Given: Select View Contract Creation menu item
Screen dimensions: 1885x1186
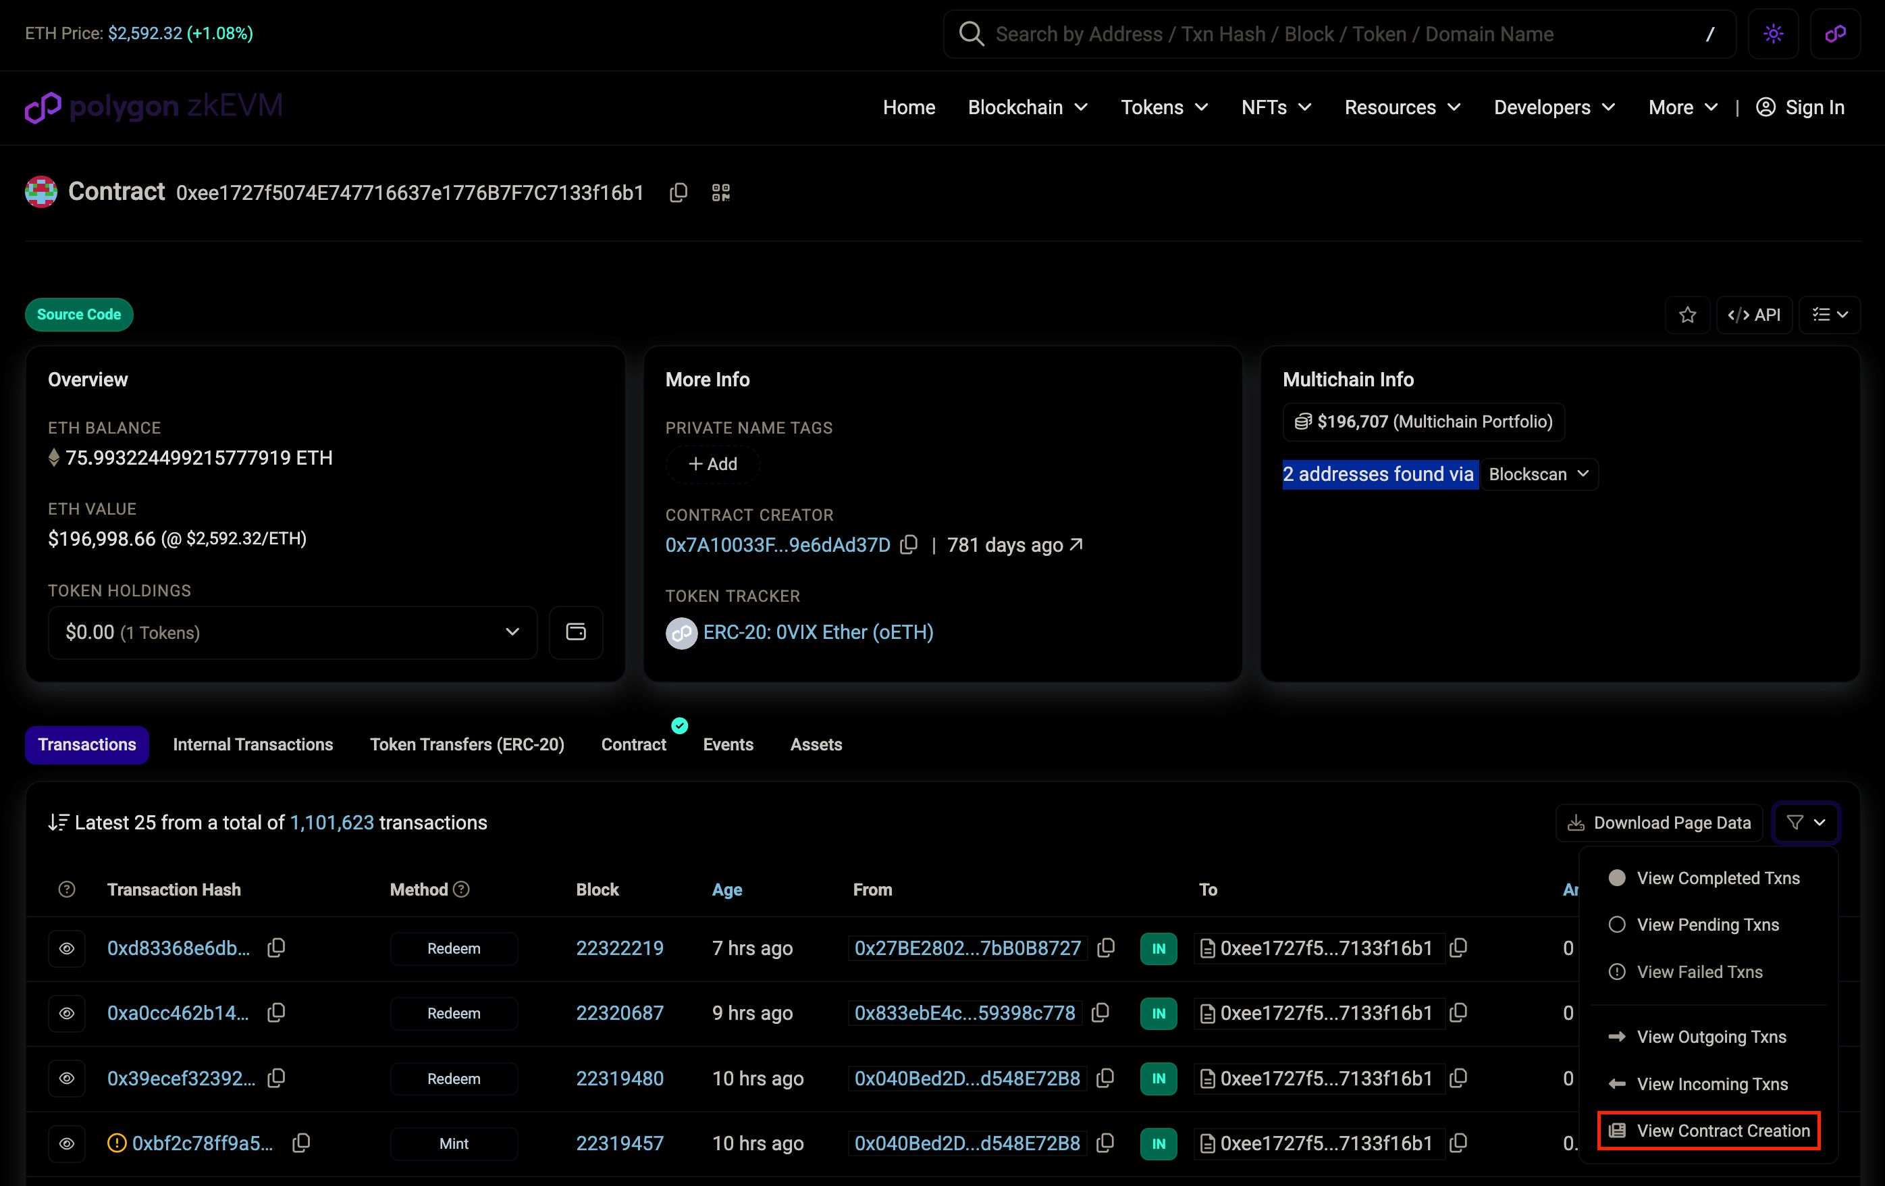Looking at the screenshot, I should pos(1709,1131).
